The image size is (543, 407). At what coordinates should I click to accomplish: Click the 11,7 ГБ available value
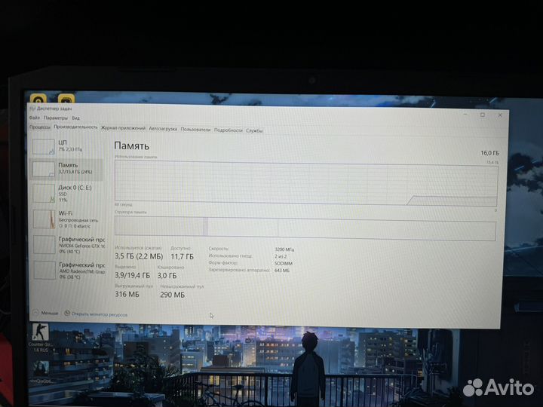(x=183, y=257)
